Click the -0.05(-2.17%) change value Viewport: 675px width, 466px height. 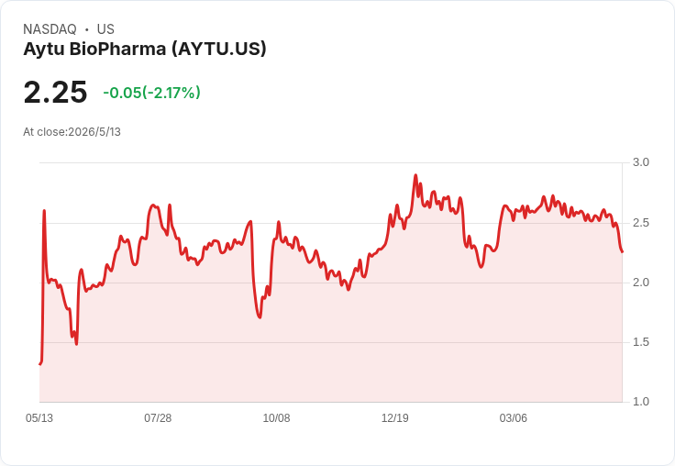pyautogui.click(x=151, y=93)
